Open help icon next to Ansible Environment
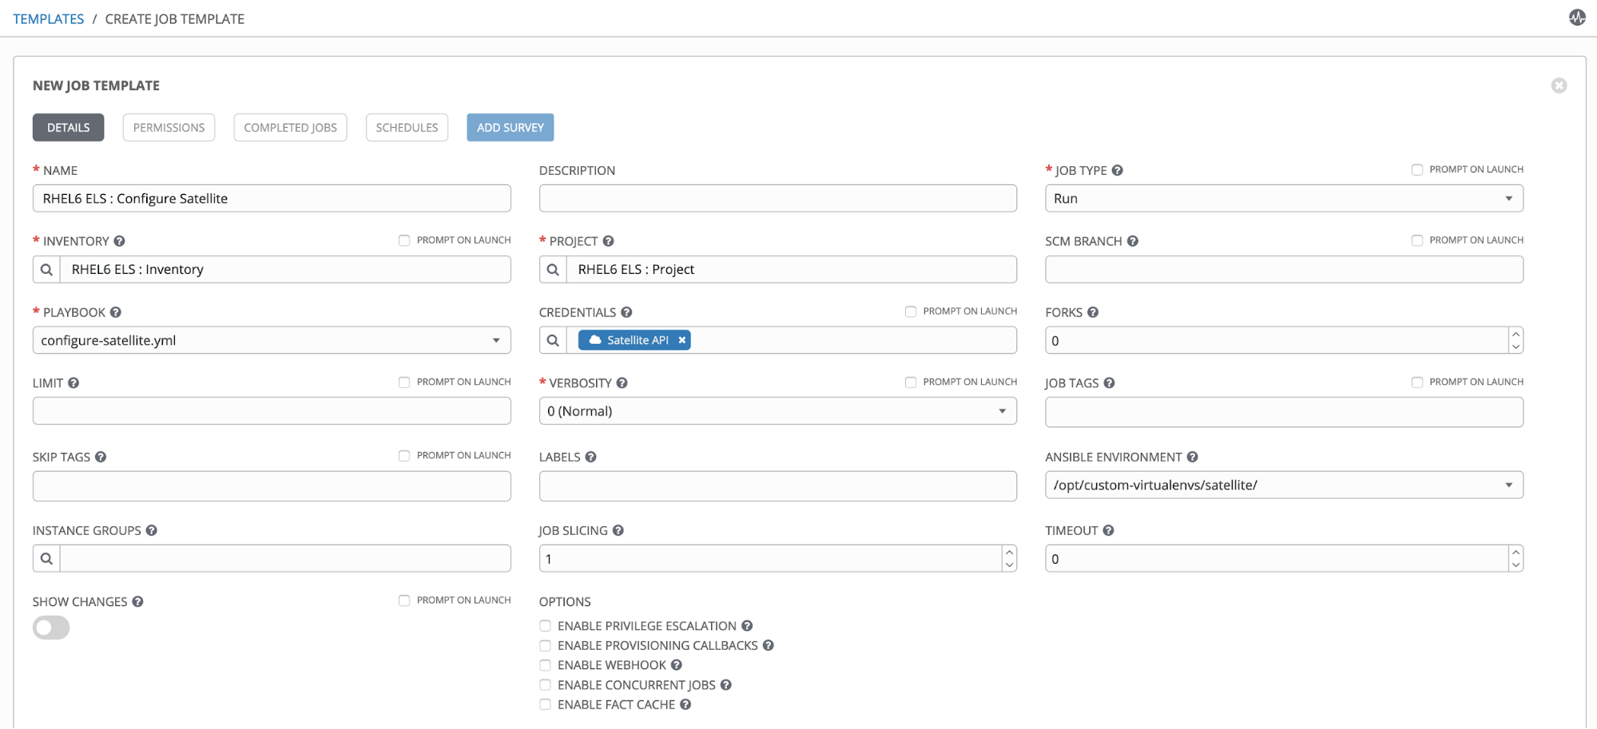This screenshot has width=1597, height=729. pos(1192,457)
